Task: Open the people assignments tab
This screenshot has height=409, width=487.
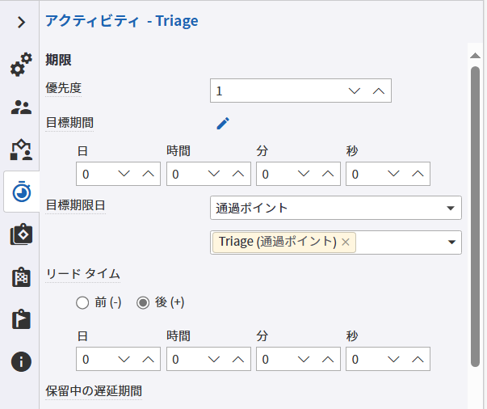Action: tap(21, 108)
